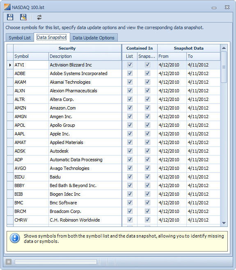236x270 pixels.
Task: Click scrollbar up arrow in grid
Action: click(x=224, y=48)
